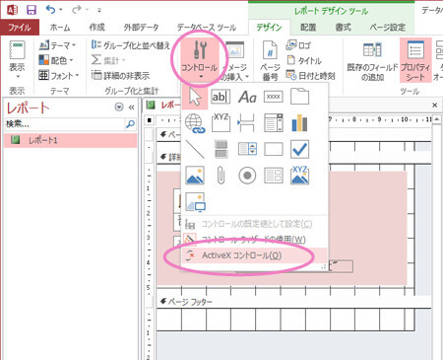Click 既存のフィールドの追加 button

[x=372, y=60]
